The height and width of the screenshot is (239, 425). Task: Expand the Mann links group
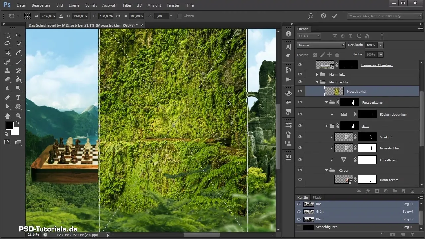pyautogui.click(x=317, y=74)
